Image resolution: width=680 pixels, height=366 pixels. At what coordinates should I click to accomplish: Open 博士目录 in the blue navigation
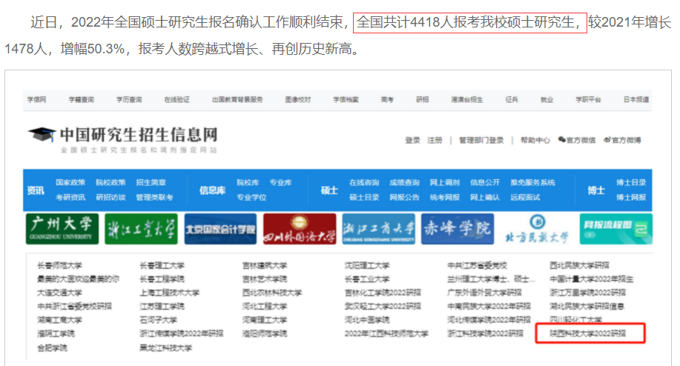[631, 183]
